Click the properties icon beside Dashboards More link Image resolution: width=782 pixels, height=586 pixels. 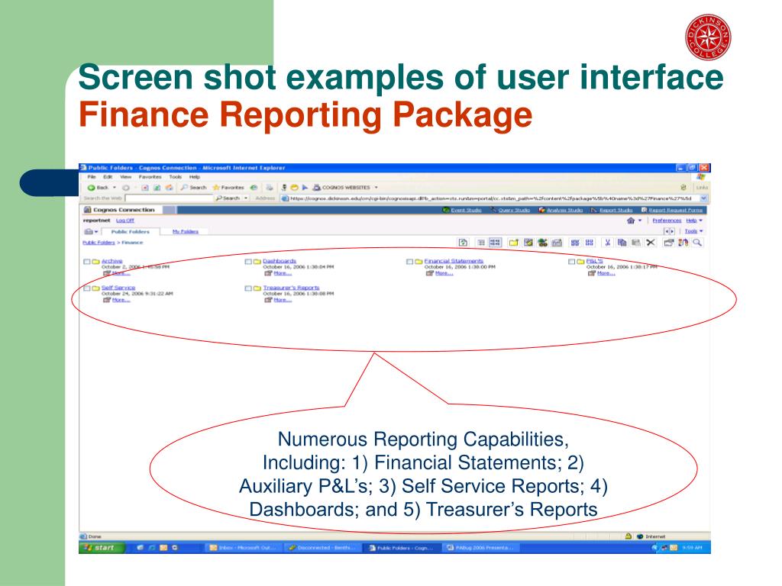tap(268, 274)
